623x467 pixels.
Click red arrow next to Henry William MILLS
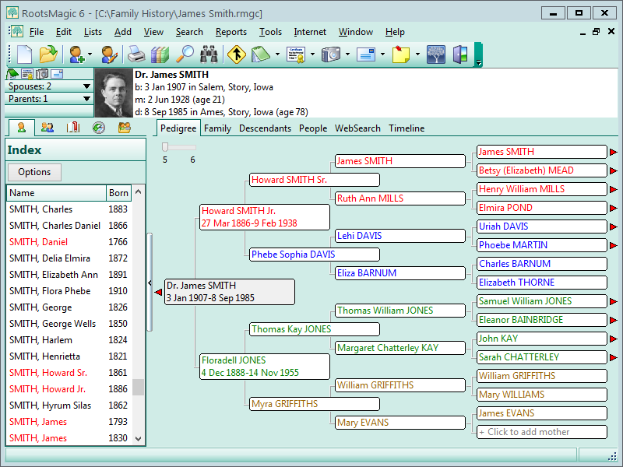(x=613, y=189)
